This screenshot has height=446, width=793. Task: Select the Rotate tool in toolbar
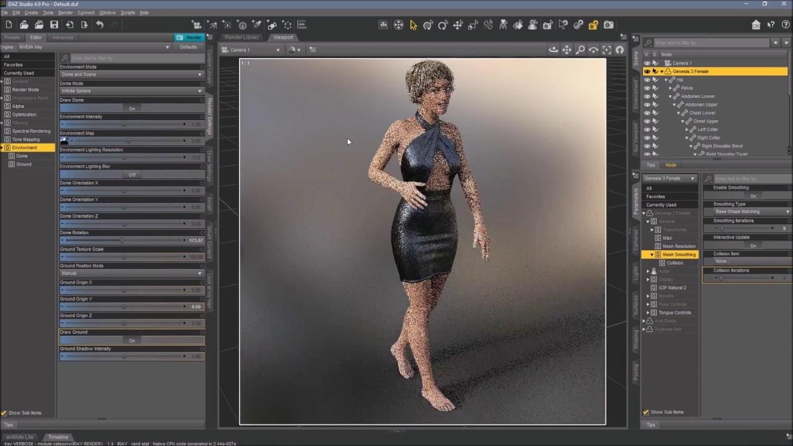[443, 25]
